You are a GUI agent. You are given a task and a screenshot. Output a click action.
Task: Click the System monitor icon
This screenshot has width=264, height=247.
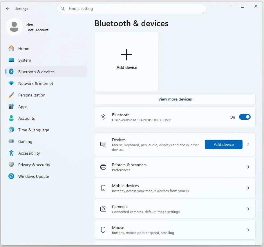11,60
